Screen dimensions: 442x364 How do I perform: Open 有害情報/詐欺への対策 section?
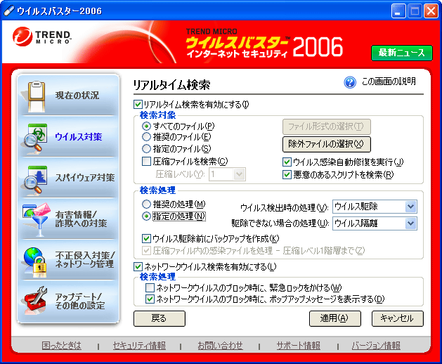68,219
